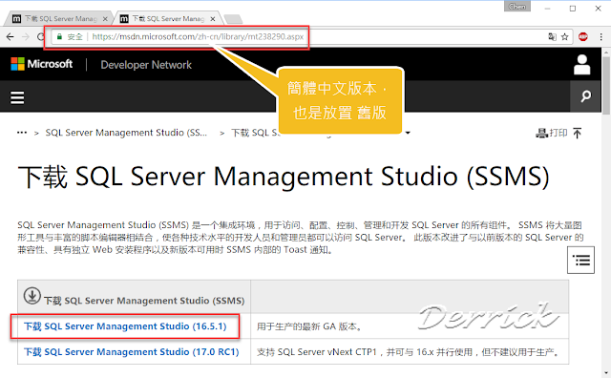The height and width of the screenshot is (378, 611).
Task: Open a new tab with the new-tab button
Action: pyautogui.click(x=233, y=19)
